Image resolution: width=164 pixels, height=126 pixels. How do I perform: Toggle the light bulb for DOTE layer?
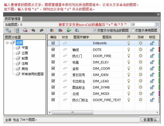tap(129, 50)
